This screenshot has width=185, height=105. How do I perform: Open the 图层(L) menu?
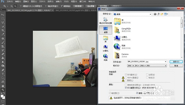coord(34,1)
